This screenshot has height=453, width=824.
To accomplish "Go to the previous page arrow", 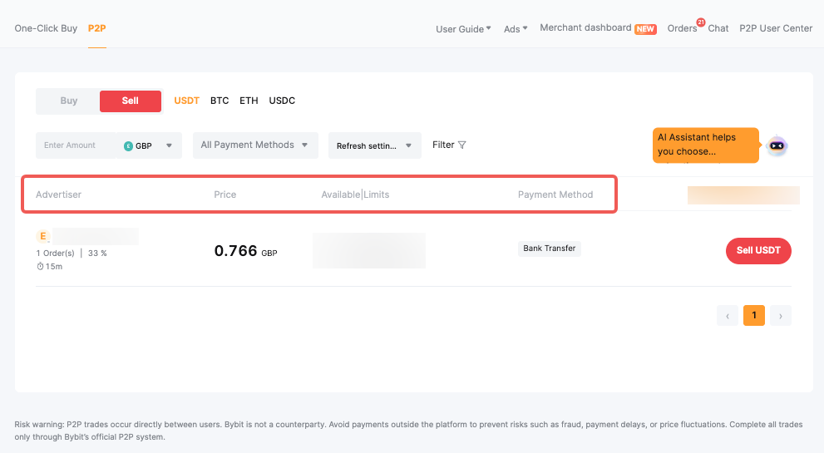I will 728,316.
